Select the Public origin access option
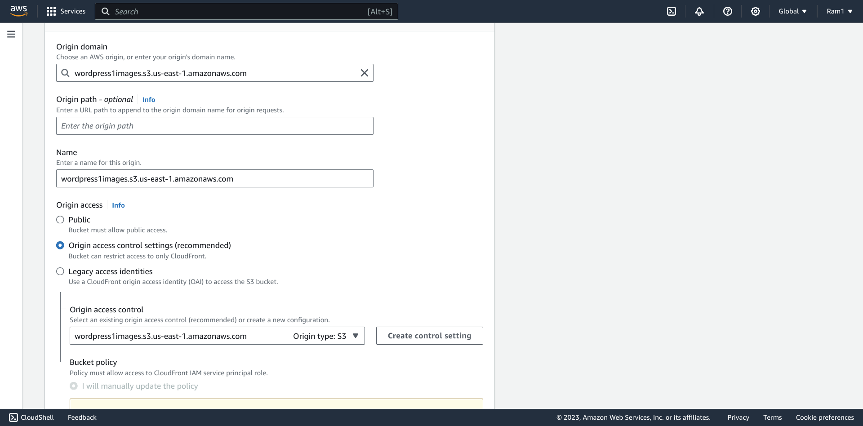Image resolution: width=863 pixels, height=426 pixels. 60,220
